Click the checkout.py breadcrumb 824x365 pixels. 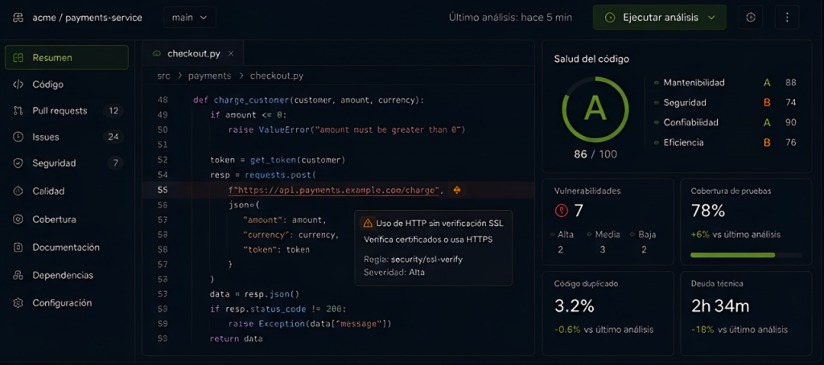[277, 76]
